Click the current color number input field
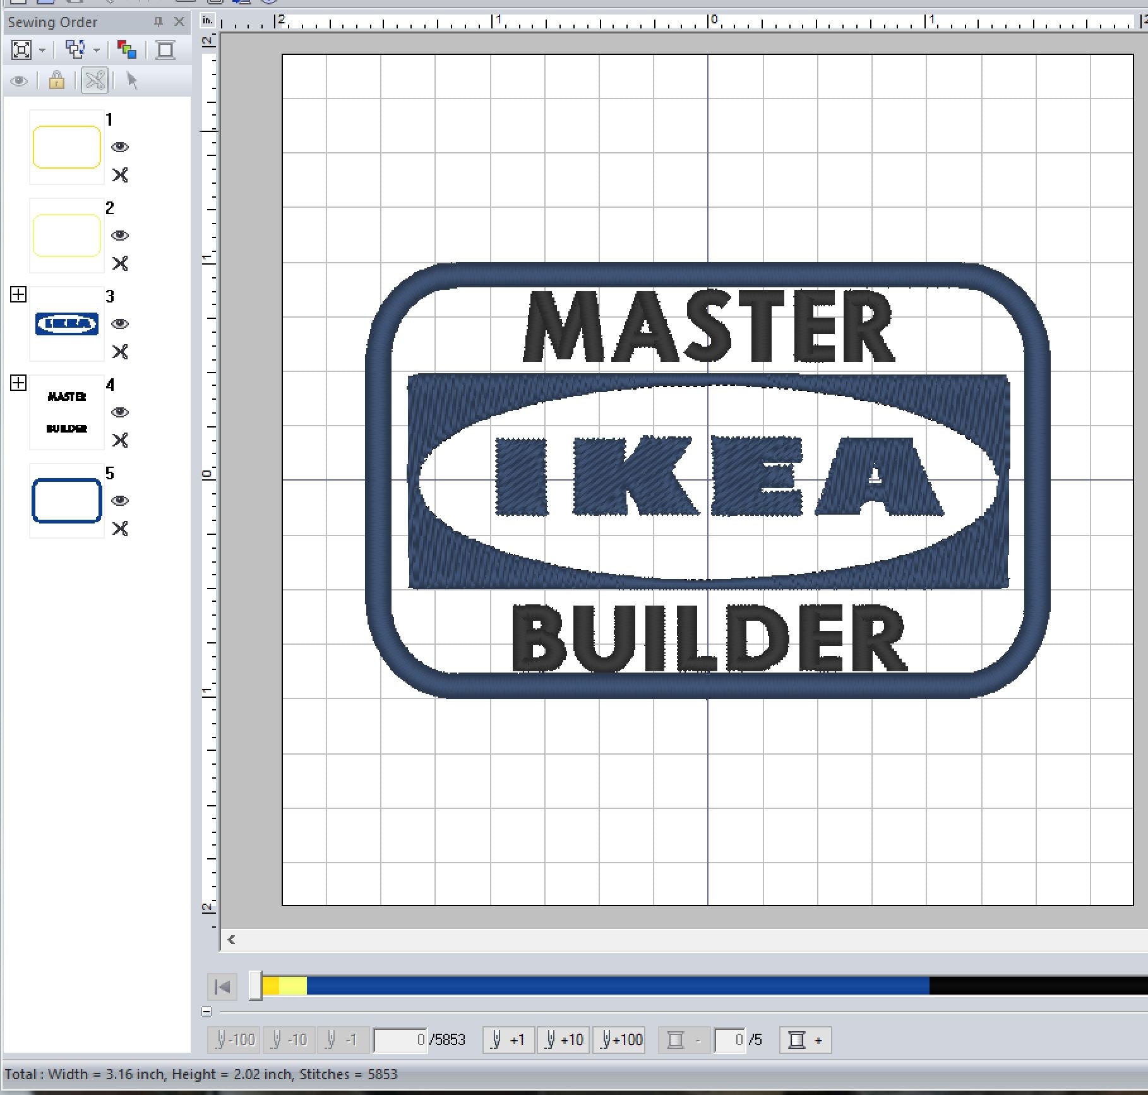1148x1095 pixels. coord(729,1040)
